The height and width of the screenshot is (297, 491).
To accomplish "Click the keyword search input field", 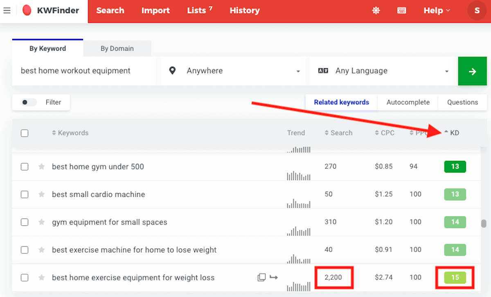I will pyautogui.click(x=84, y=71).
